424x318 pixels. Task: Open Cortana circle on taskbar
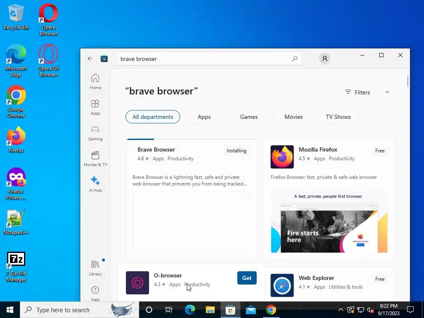(149, 310)
